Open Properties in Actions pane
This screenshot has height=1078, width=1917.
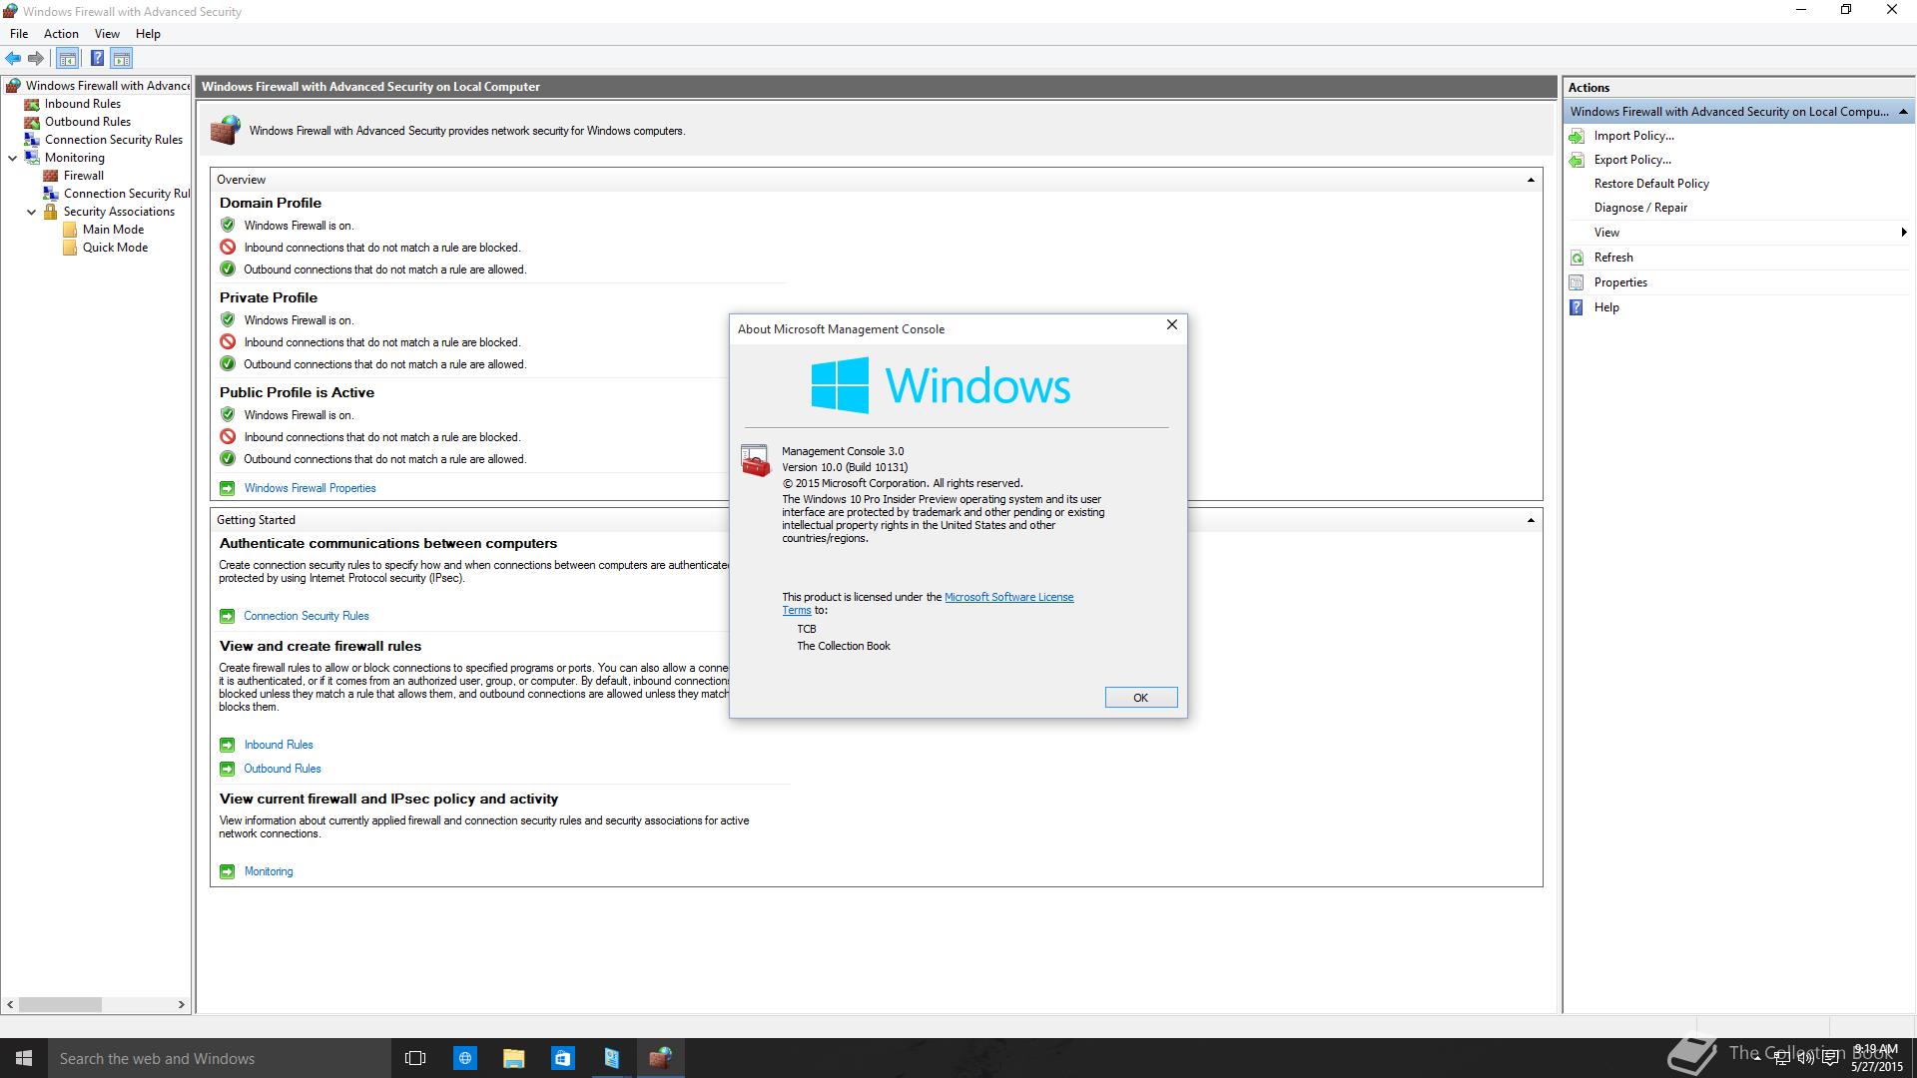tap(1620, 282)
